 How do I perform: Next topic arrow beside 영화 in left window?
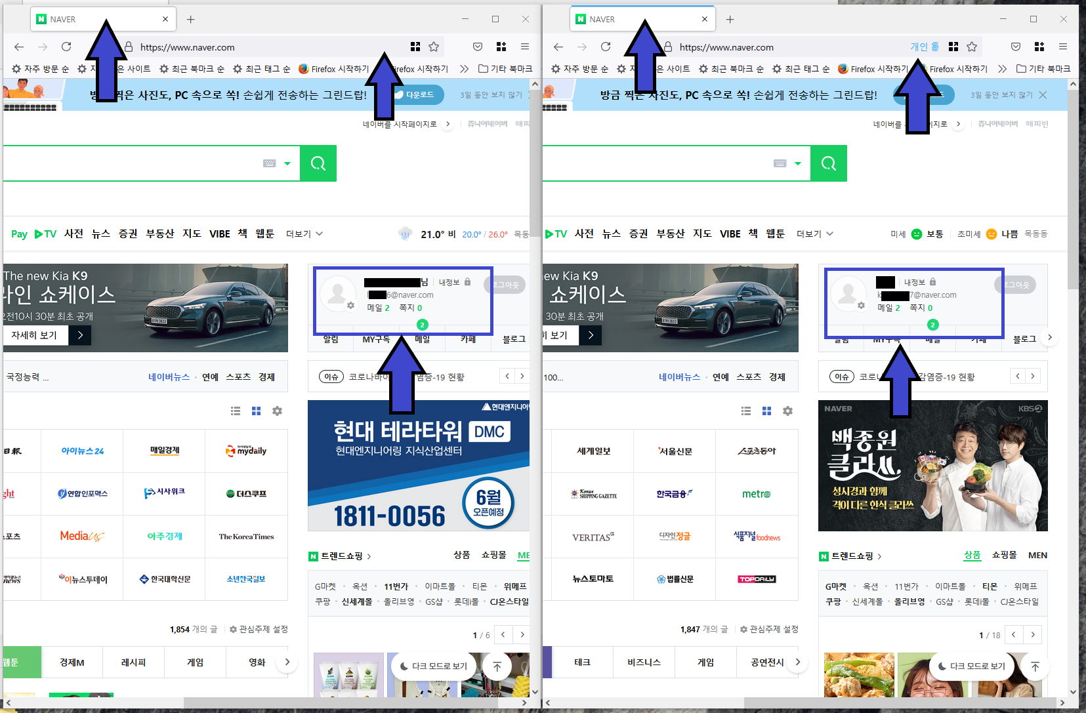click(287, 662)
